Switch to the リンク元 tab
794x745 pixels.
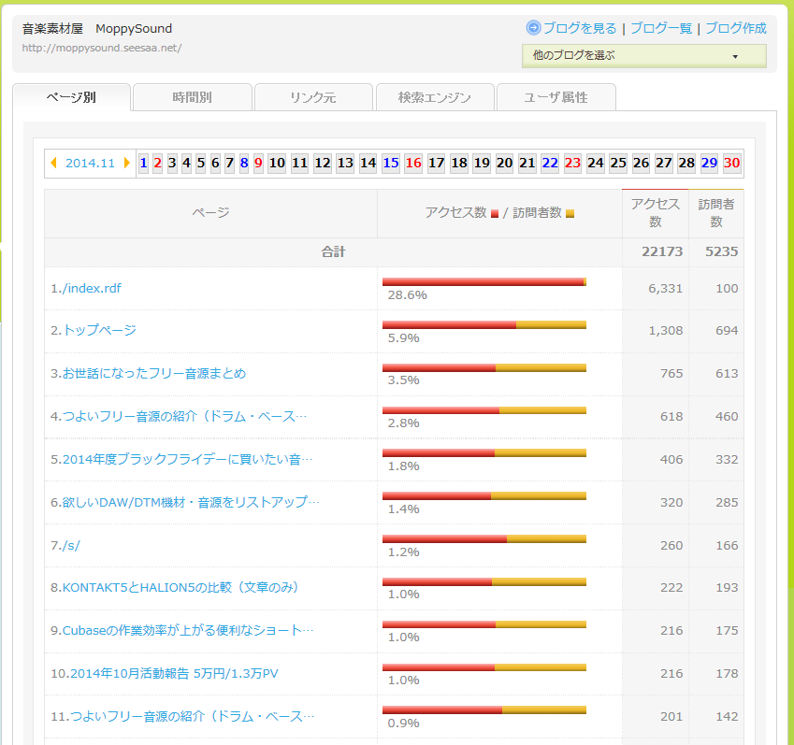click(x=313, y=97)
